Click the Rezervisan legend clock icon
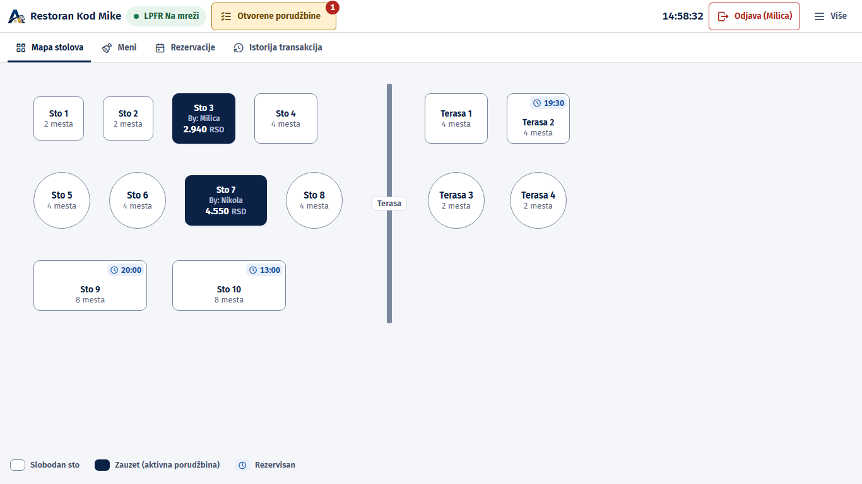862x484 pixels. click(242, 465)
